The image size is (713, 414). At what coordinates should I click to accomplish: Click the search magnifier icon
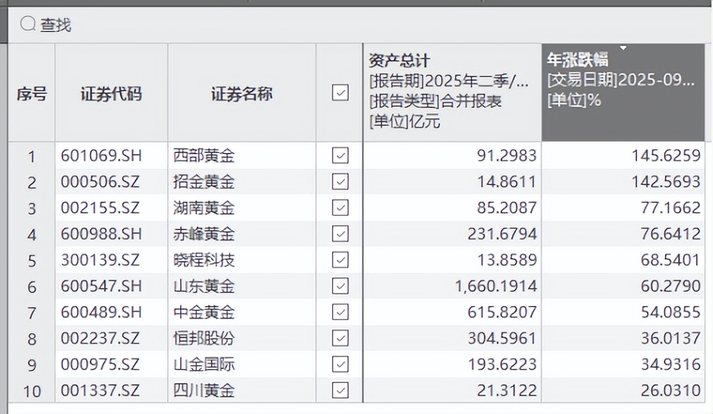click(x=26, y=24)
